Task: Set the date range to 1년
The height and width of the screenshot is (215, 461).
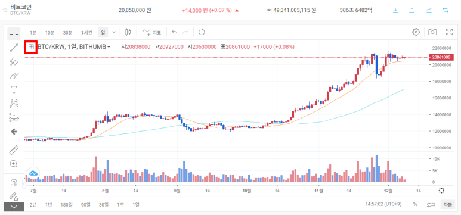Action: [49, 205]
